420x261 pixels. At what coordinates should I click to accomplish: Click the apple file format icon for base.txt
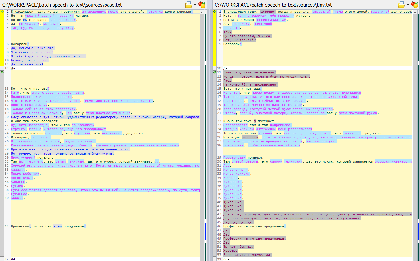coord(202,5)
